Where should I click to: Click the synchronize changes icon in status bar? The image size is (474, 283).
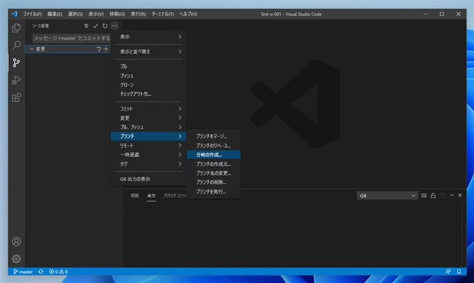pyautogui.click(x=41, y=272)
